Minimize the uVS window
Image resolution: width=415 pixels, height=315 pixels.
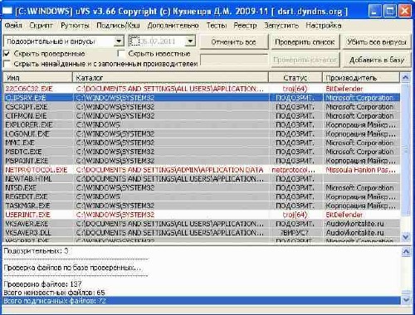[373, 11]
